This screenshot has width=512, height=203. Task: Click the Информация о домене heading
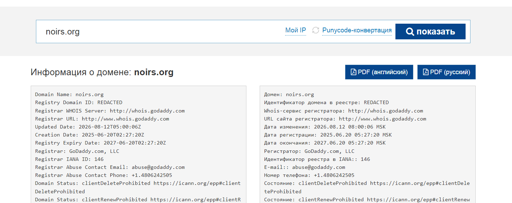click(102, 72)
